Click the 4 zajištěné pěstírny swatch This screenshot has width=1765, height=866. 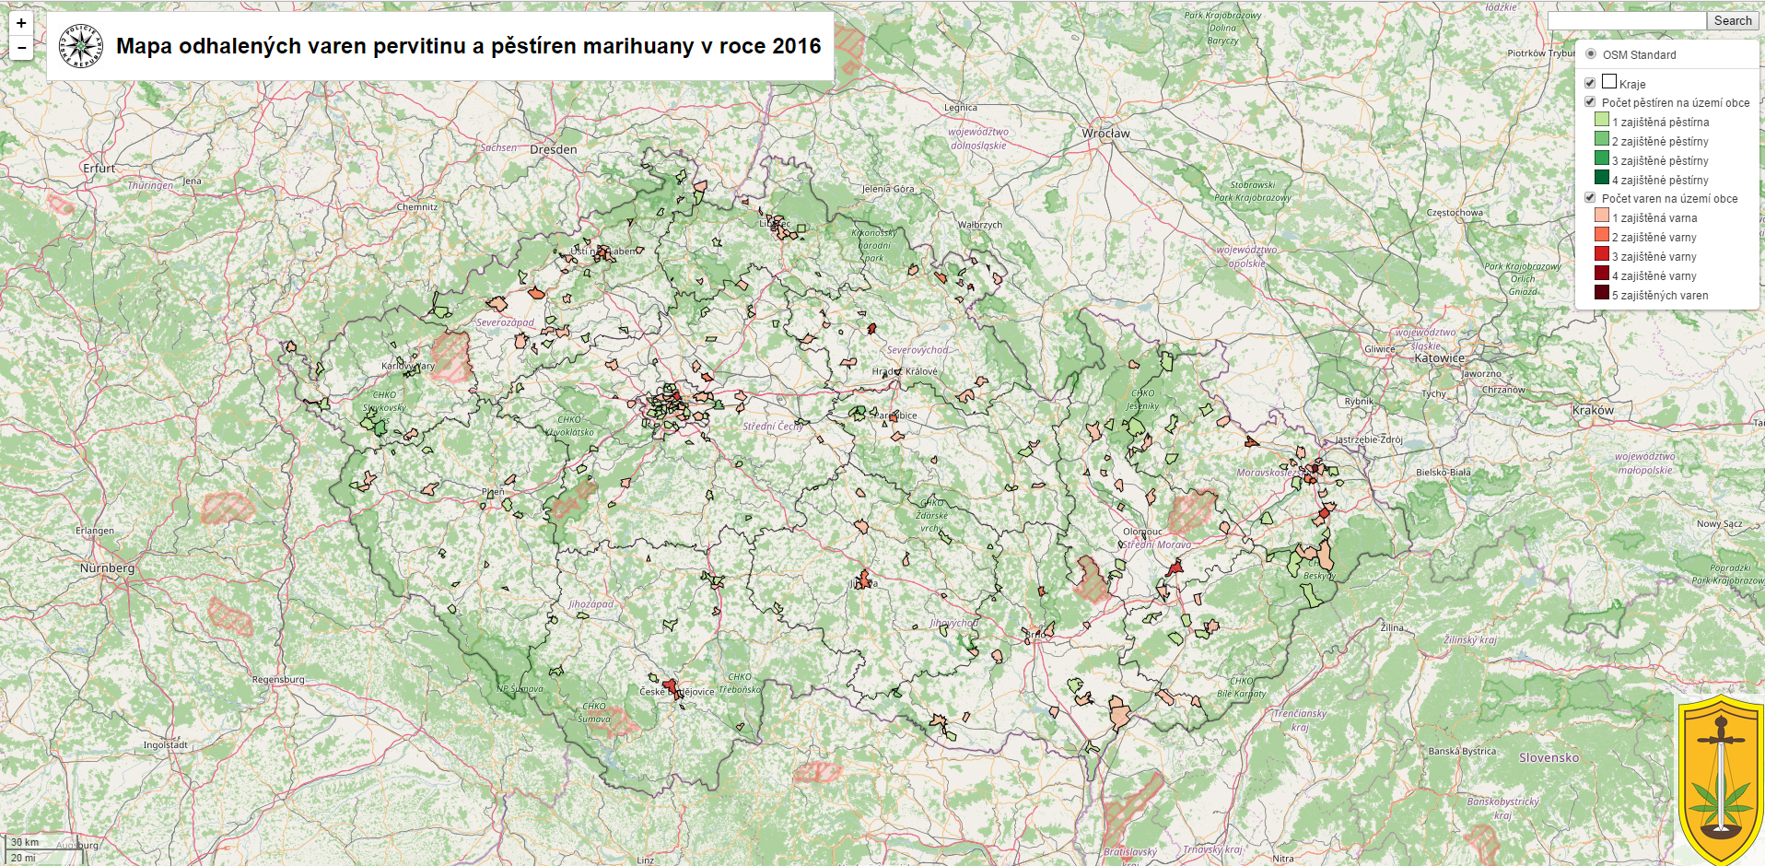click(1602, 178)
